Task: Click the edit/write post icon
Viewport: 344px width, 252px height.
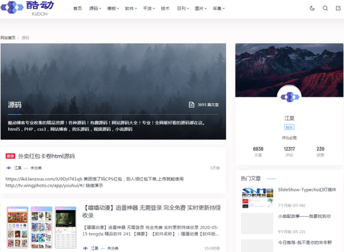Action: pyautogui.click(x=338, y=8)
